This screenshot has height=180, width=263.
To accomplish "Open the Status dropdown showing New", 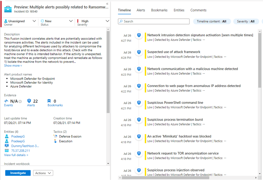I will point(57,22).
